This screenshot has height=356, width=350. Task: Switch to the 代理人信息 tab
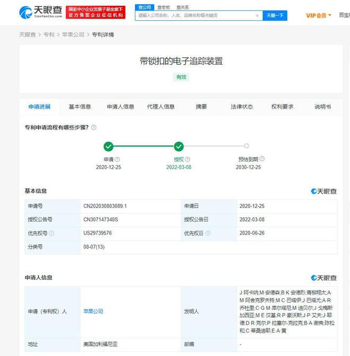(161, 107)
